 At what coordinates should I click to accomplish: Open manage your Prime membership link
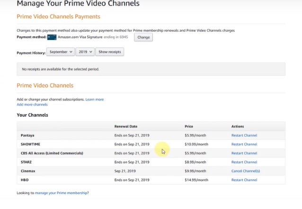(x=61, y=193)
